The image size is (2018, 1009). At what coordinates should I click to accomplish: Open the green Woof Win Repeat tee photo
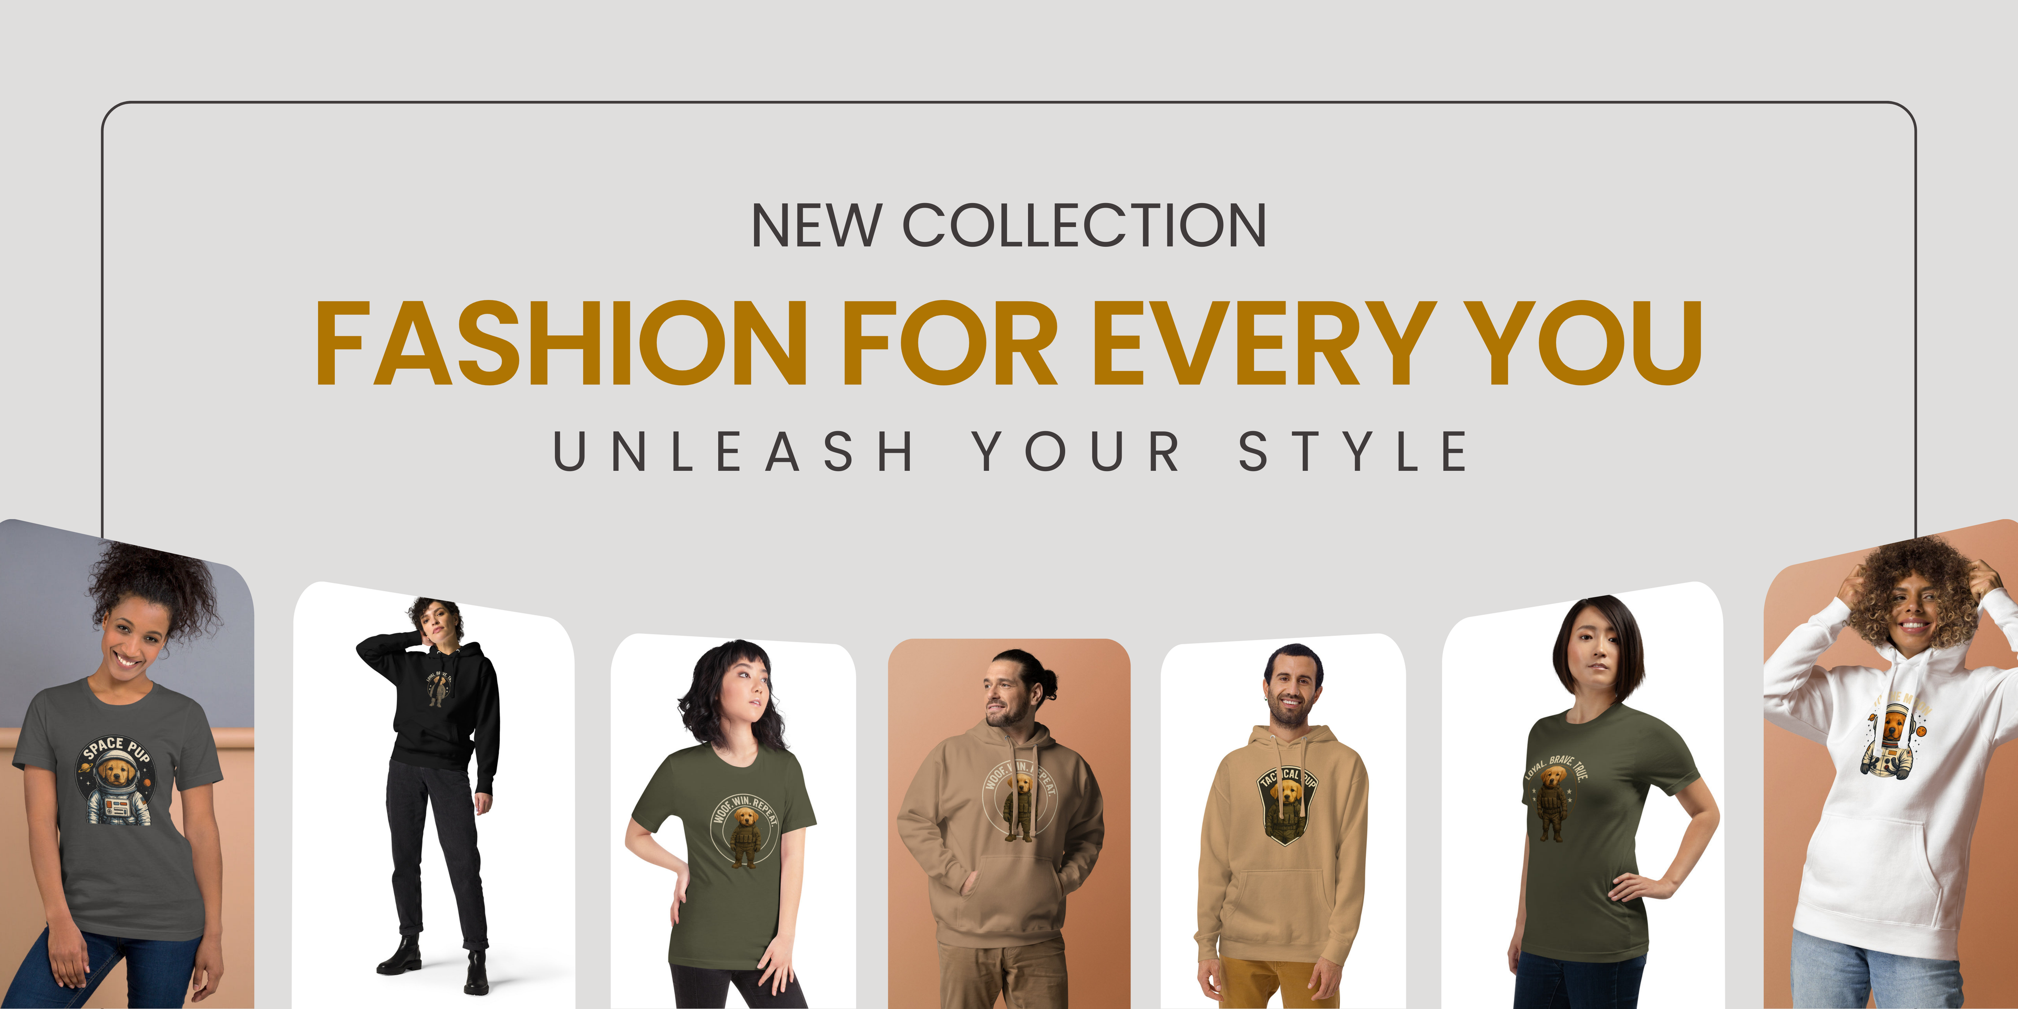point(733,822)
